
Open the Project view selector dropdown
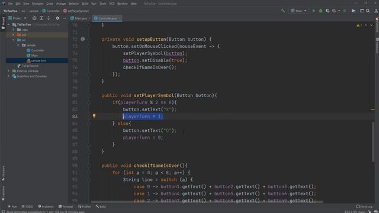pos(17,18)
